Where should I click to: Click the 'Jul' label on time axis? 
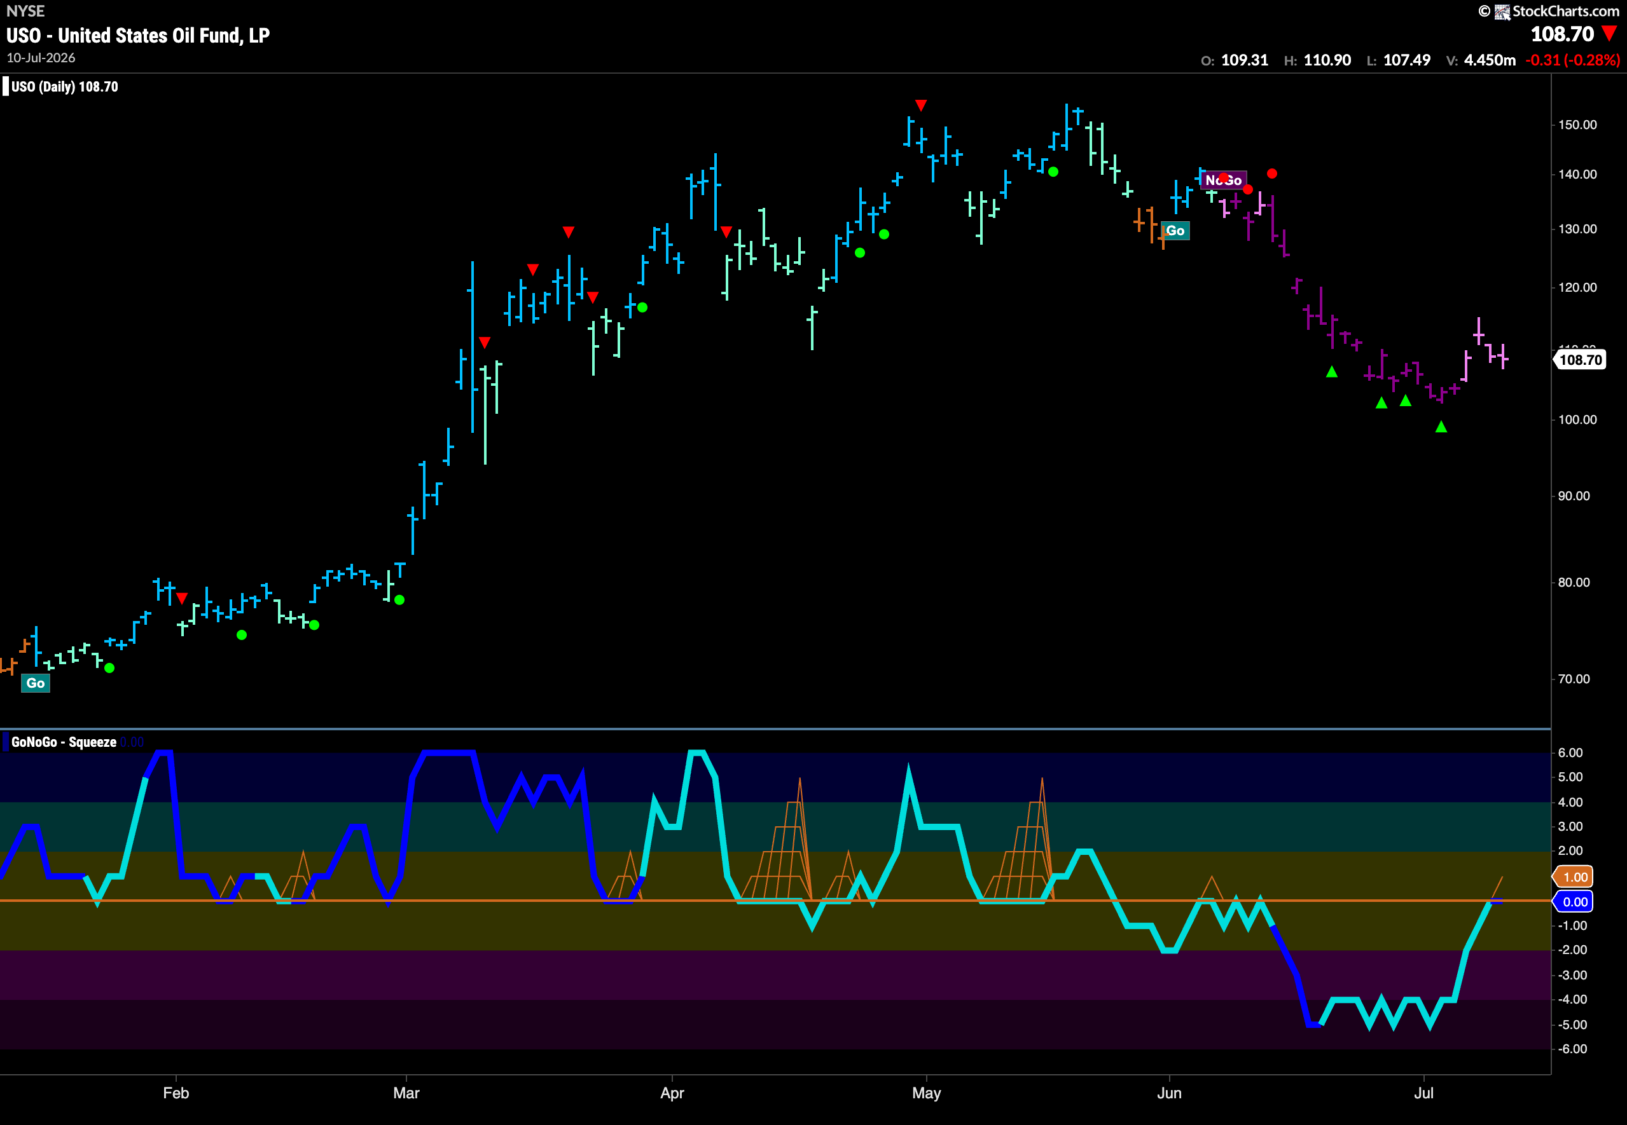pyautogui.click(x=1424, y=1093)
